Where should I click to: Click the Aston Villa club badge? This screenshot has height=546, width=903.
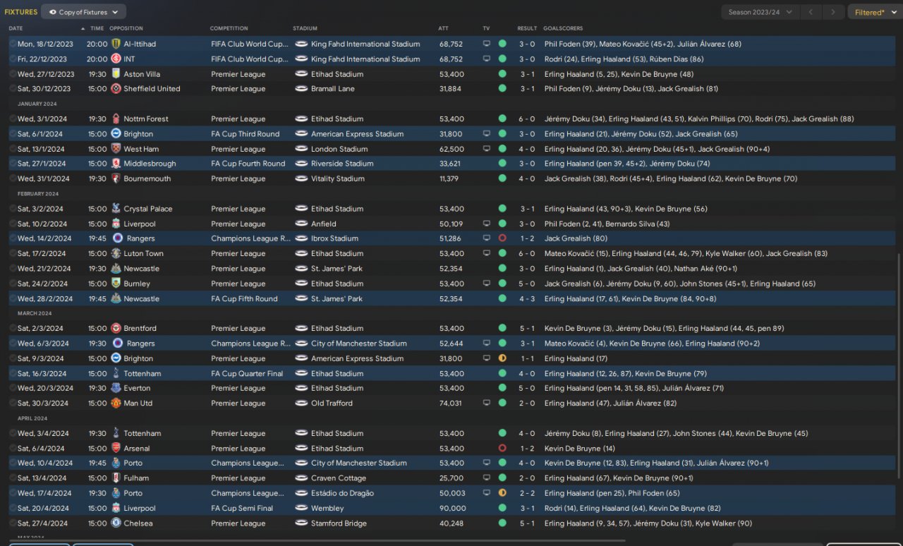pyautogui.click(x=116, y=74)
